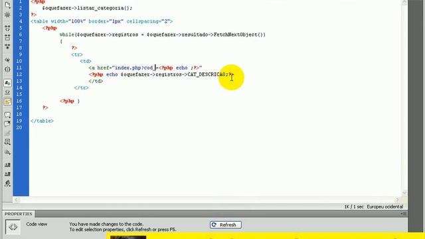Toggle the Line Numbers button
This screenshot has height=239, width=425.
point(7,83)
